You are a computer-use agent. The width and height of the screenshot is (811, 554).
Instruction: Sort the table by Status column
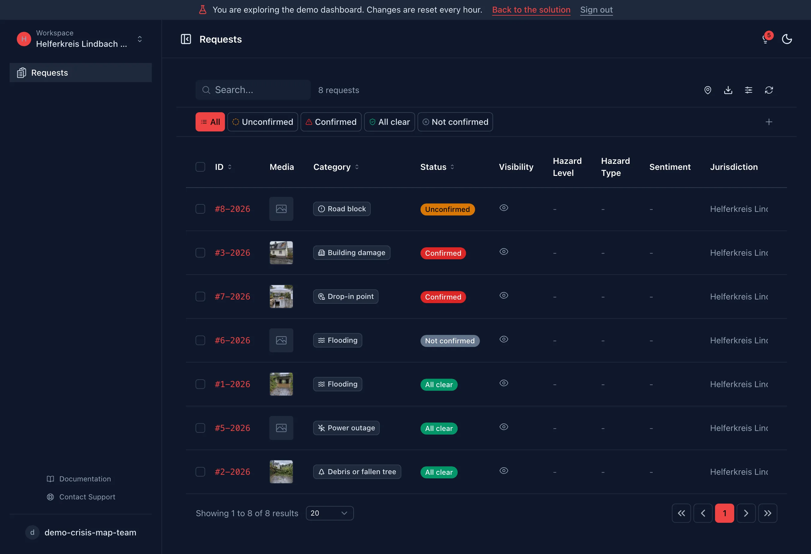437,167
